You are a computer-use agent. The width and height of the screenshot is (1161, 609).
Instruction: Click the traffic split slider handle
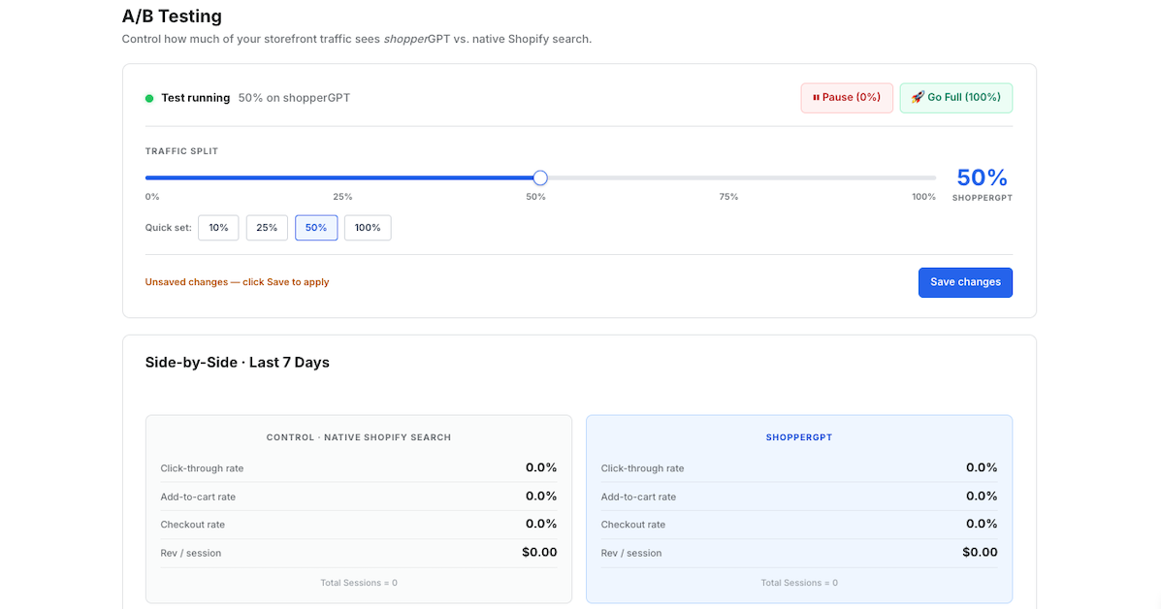(540, 177)
